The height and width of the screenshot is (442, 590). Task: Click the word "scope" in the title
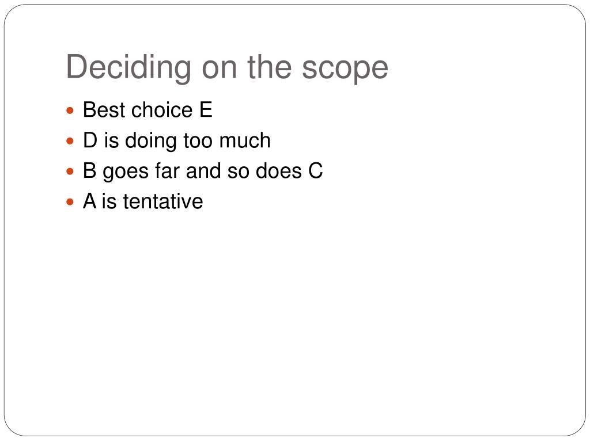click(345, 69)
